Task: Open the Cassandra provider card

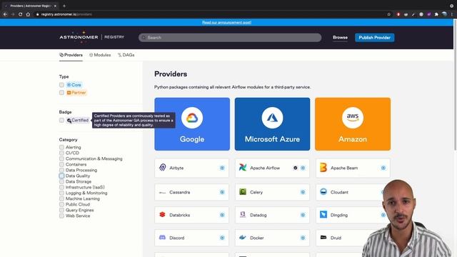Action: tap(192, 192)
